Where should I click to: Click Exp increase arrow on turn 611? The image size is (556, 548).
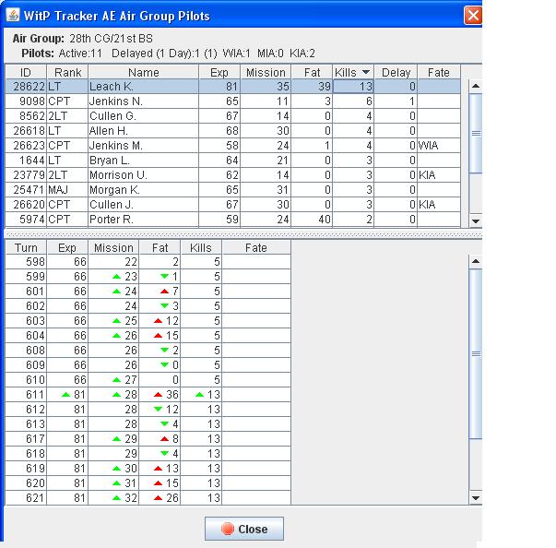(x=65, y=395)
